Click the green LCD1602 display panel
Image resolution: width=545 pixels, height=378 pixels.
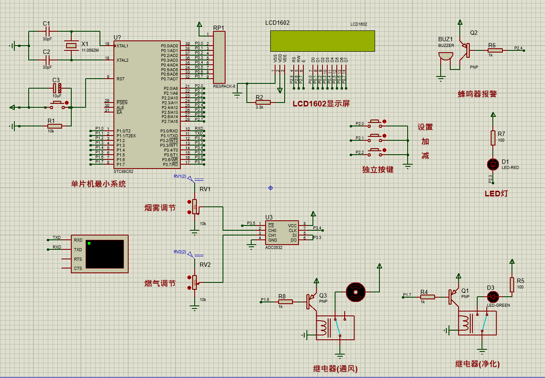[322, 41]
